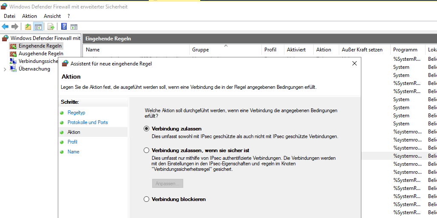This screenshot has width=437, height=218.
Task: Sort by Aktion column header
Action: (x=326, y=50)
